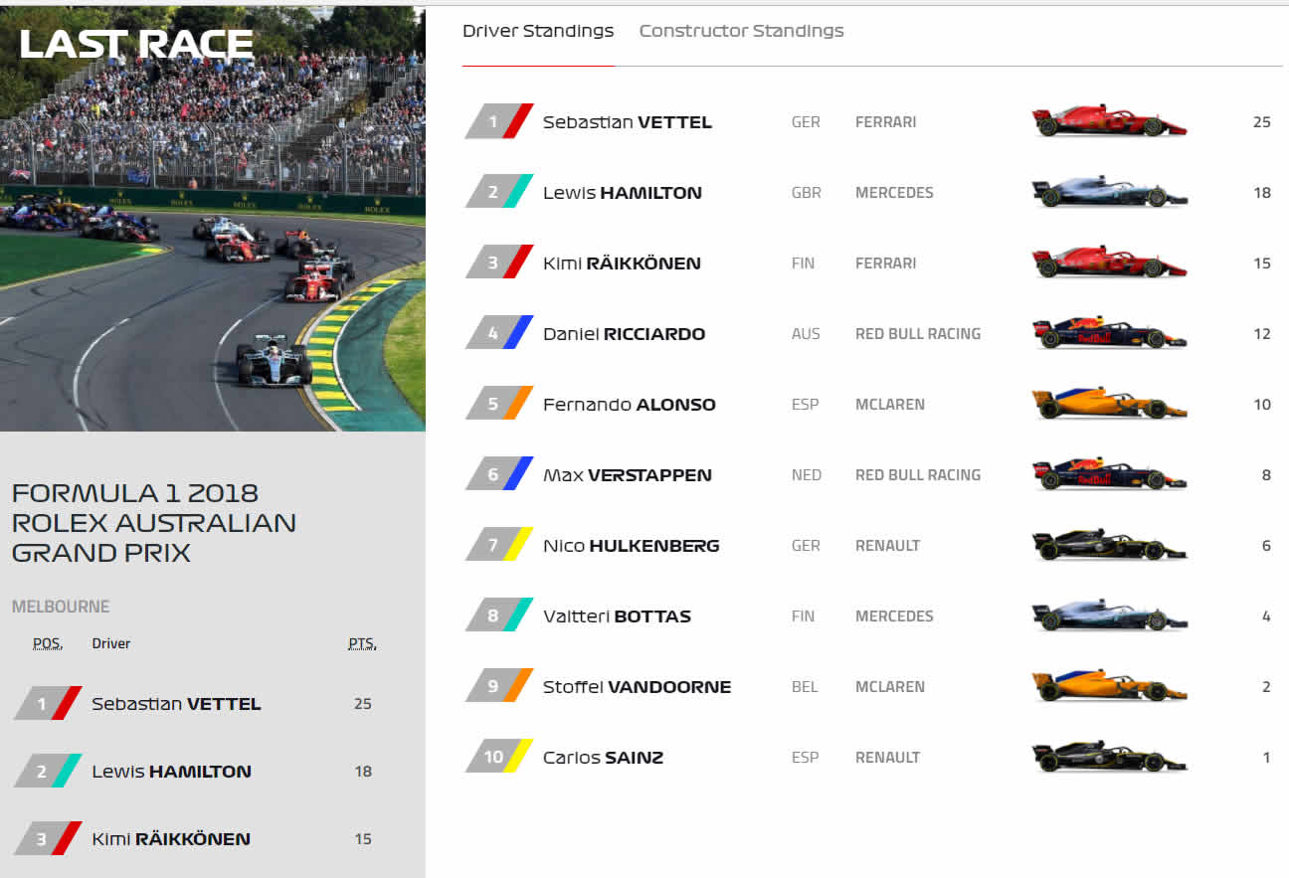1289x878 pixels.
Task: Open Carlos Sainz driver entry
Action: [x=603, y=758]
